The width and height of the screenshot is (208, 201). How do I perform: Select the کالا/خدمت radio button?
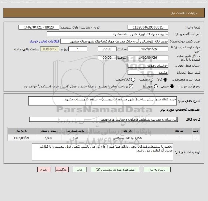click(x=133, y=80)
